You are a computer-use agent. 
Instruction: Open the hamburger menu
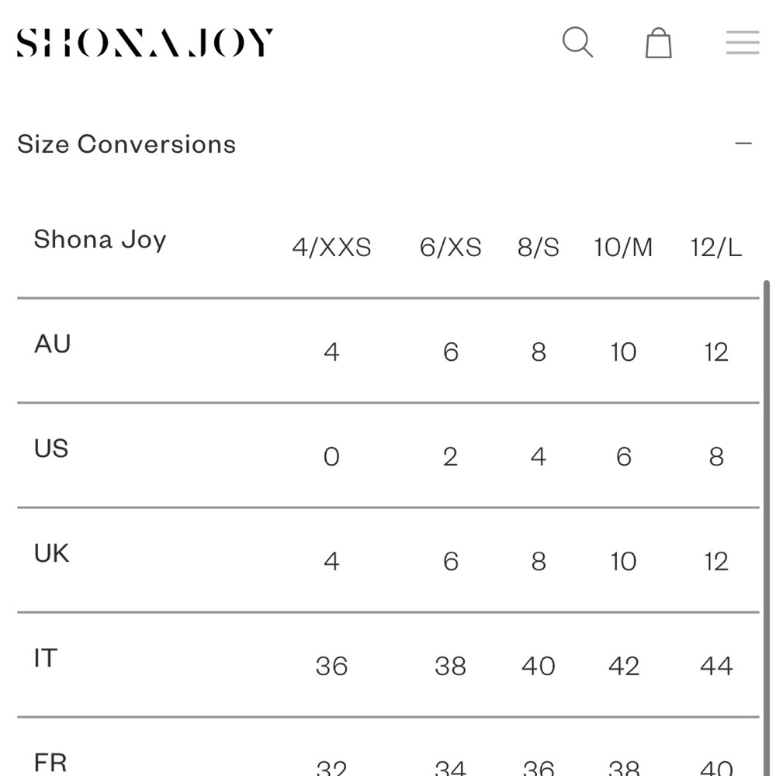click(x=743, y=43)
